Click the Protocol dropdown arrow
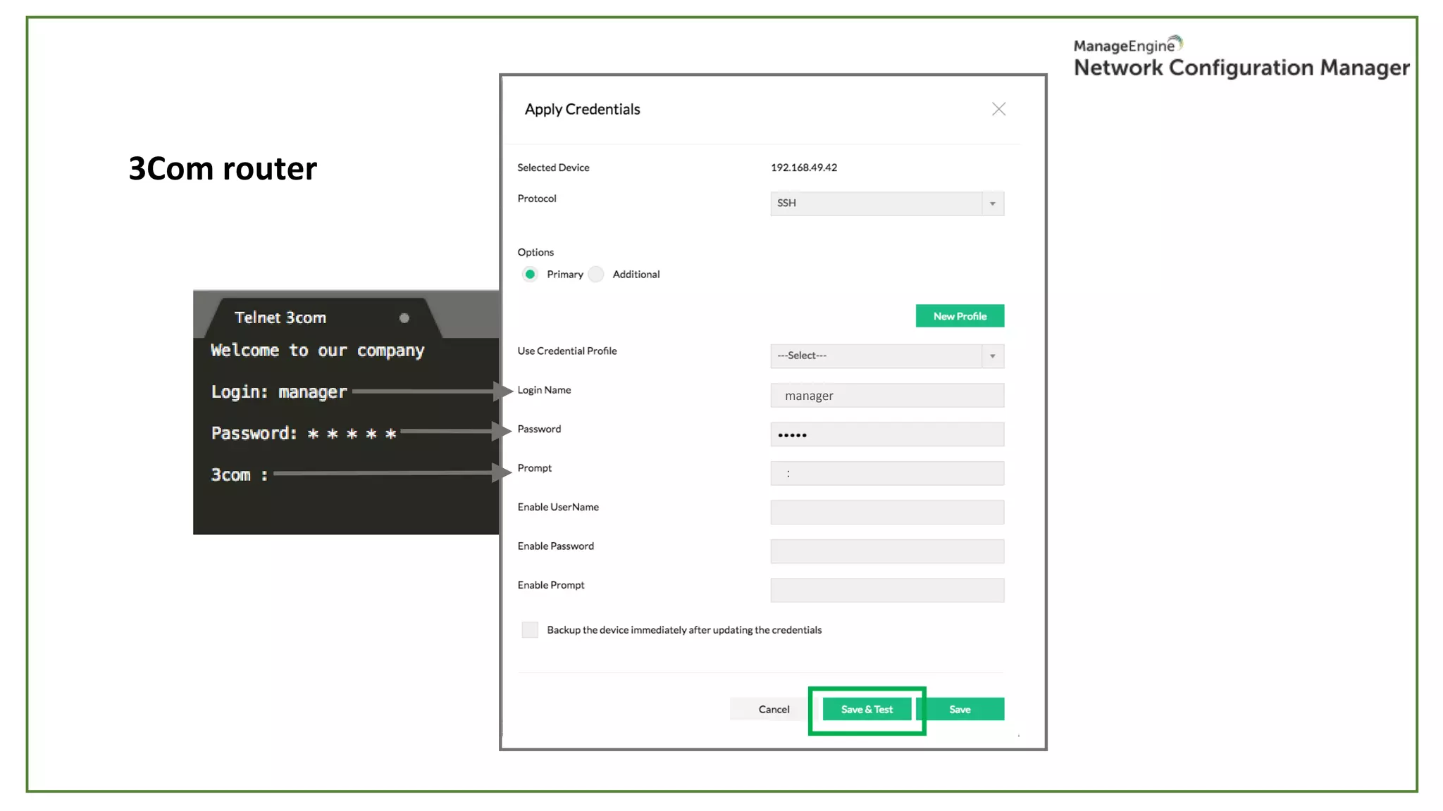This screenshot has height=811, width=1443. [x=993, y=203]
